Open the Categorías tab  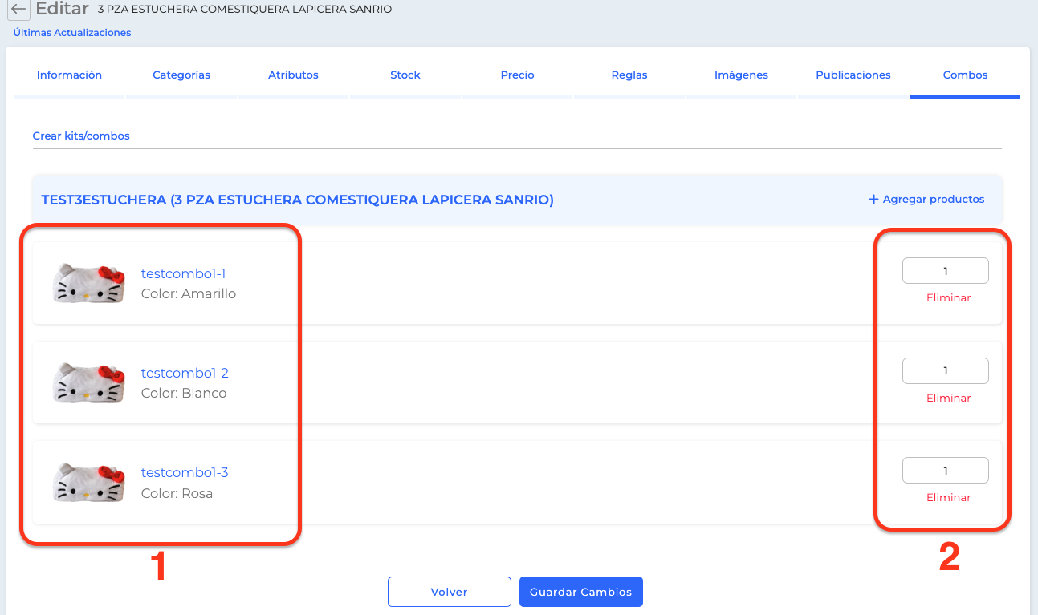[181, 75]
